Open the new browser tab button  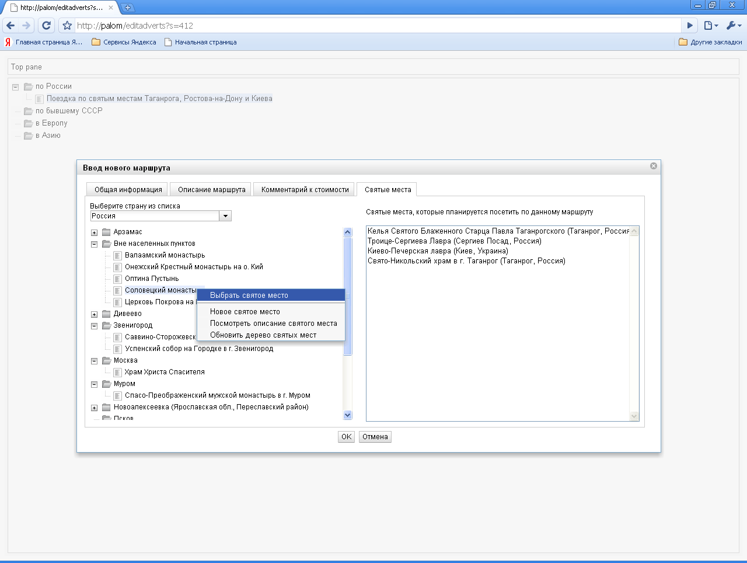click(128, 8)
